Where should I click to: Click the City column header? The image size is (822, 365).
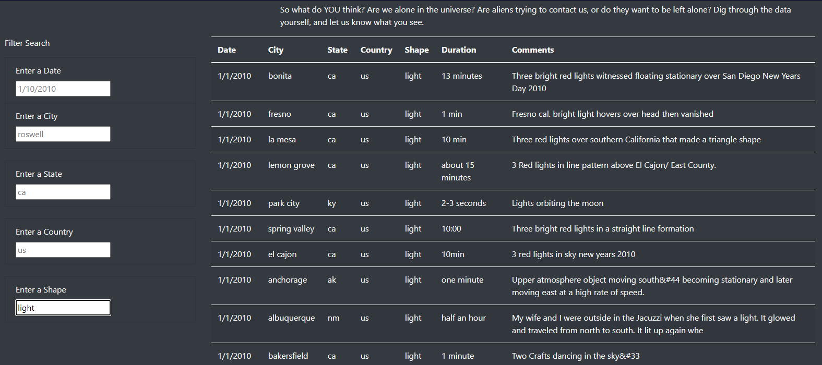tap(276, 50)
